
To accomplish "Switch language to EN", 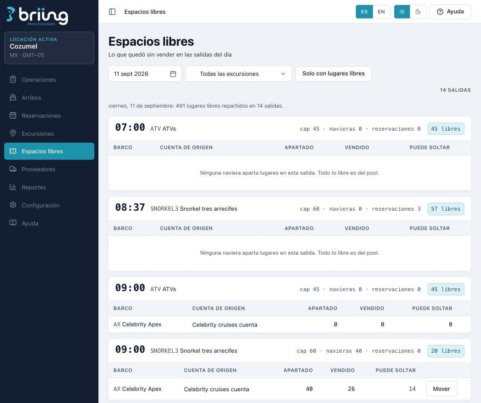I will [381, 12].
